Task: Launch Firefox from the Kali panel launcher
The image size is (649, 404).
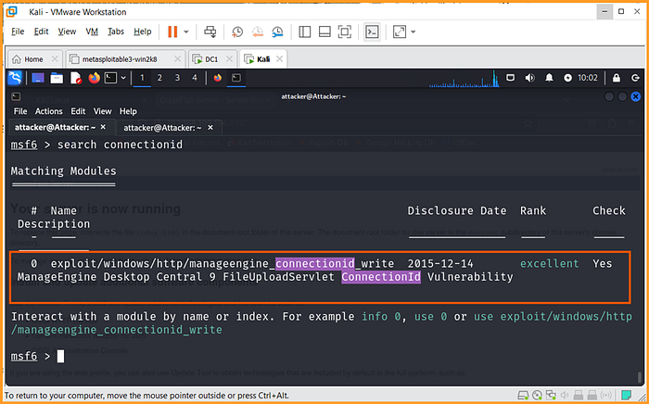Action: pos(95,78)
